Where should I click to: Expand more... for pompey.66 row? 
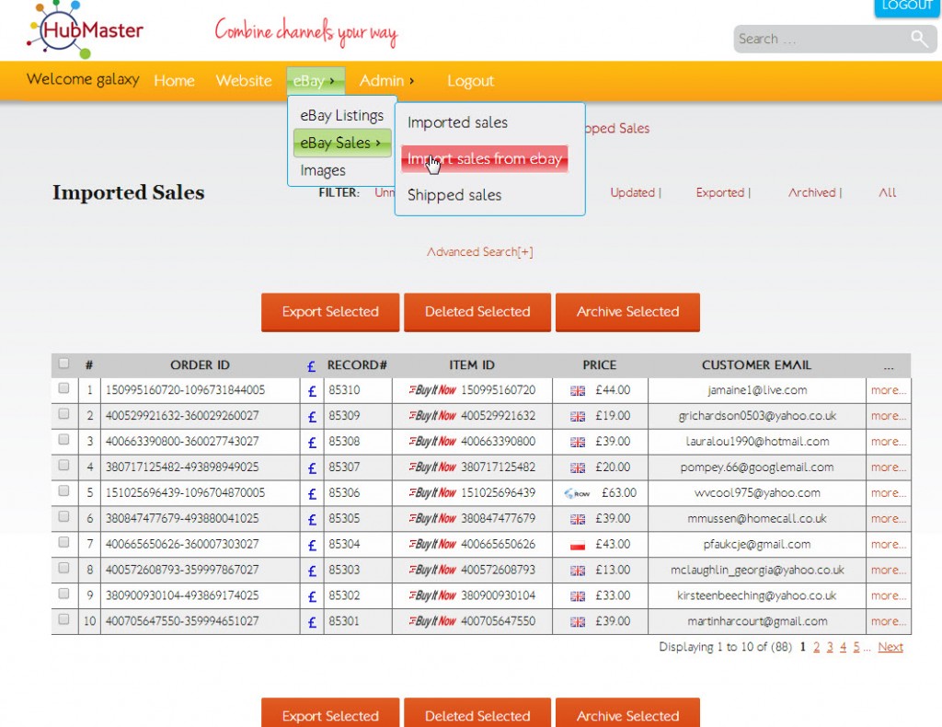[888, 467]
